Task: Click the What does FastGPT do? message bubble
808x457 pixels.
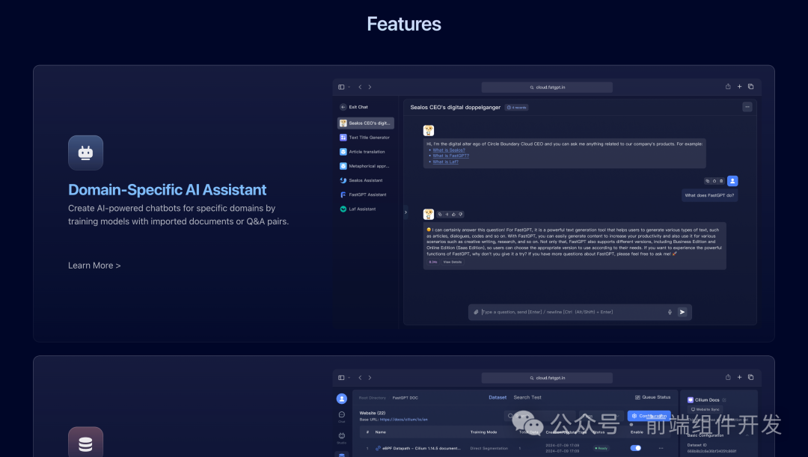Action: 709,195
